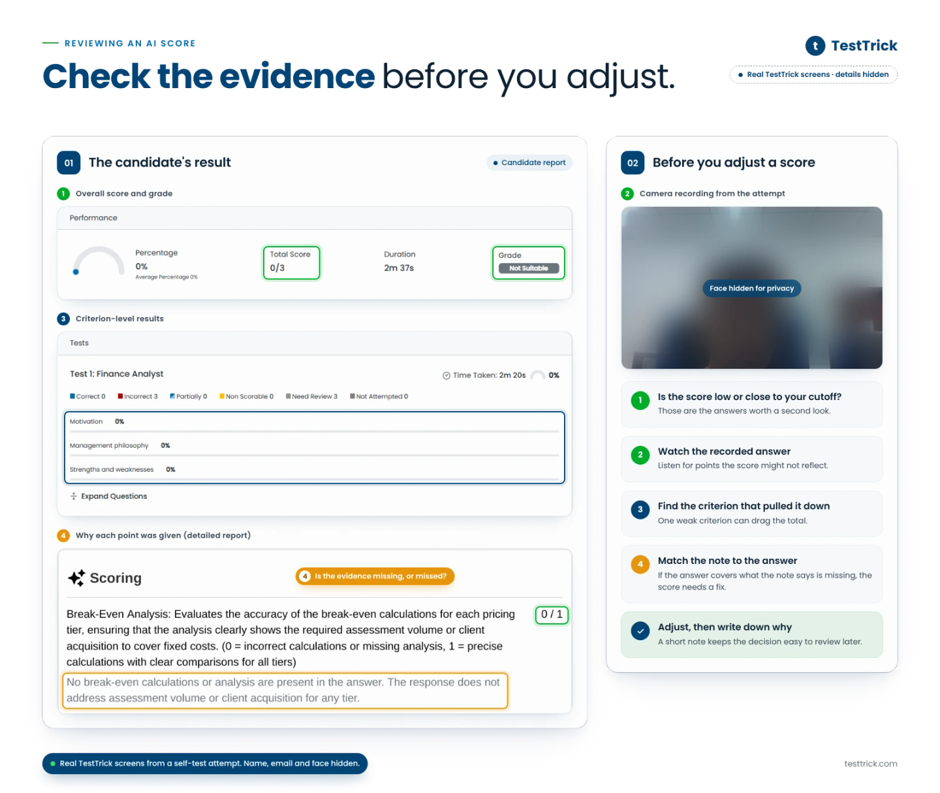
Task: Click the Tests panel header
Action: 315,343
